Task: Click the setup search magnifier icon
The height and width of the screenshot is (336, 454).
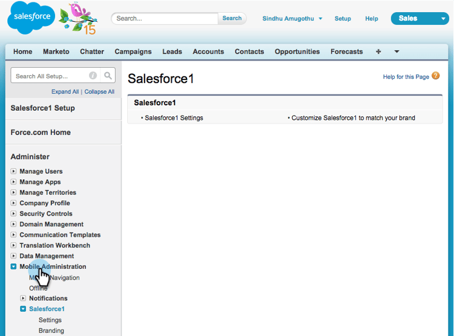Action: tap(108, 76)
